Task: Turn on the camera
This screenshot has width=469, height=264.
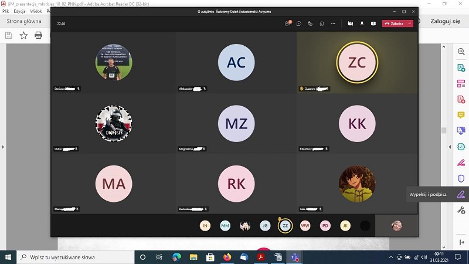Action: click(x=350, y=23)
